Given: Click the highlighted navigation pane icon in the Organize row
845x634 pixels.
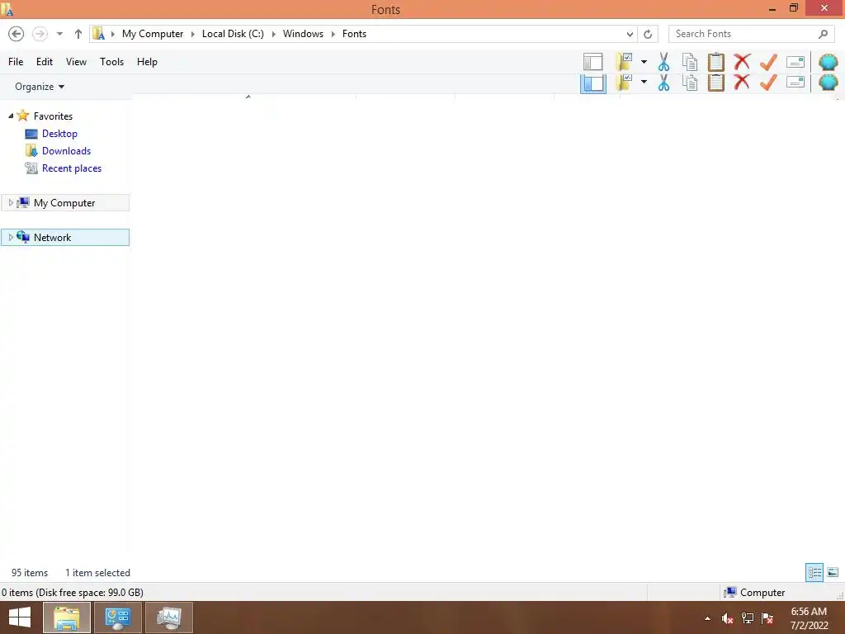Looking at the screenshot, I should click(592, 83).
